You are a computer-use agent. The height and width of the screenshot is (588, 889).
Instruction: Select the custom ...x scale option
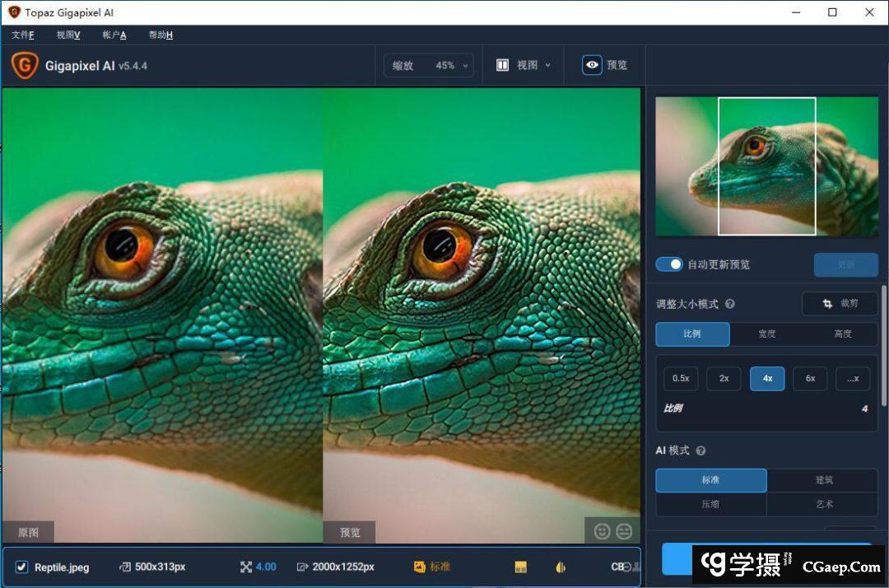pos(852,378)
